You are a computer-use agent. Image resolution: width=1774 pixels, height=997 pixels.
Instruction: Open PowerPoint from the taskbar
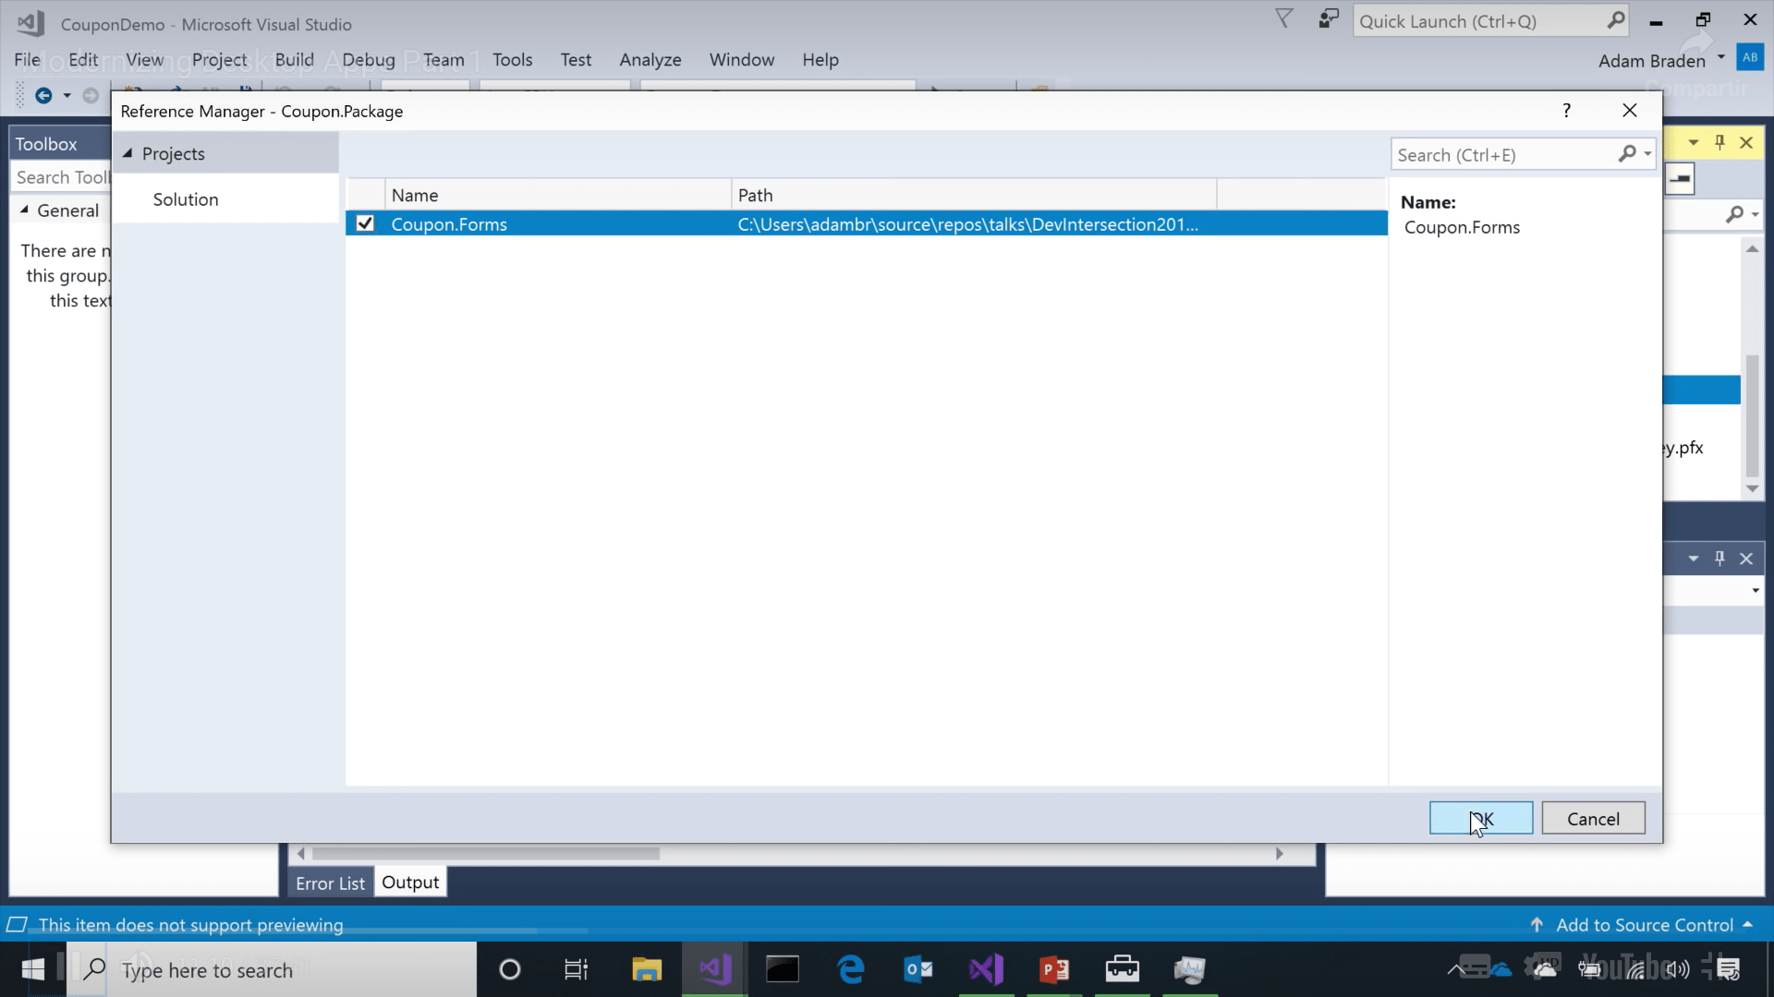(x=1054, y=969)
